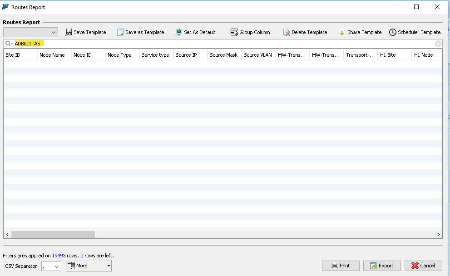
Task: Click the Save Template disk icon
Action: tap(69, 32)
